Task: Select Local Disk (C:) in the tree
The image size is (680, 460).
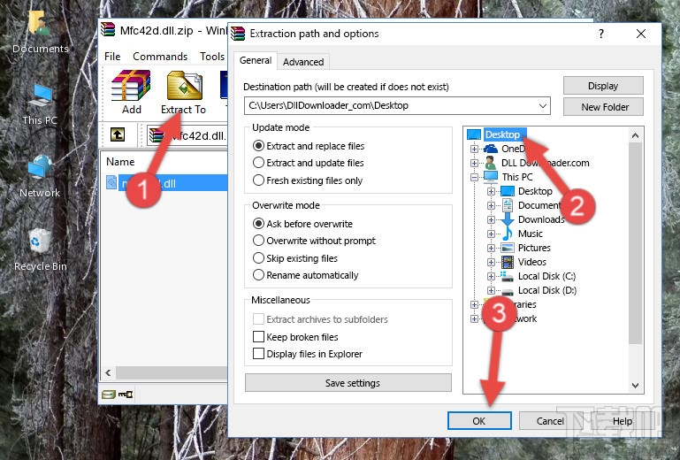Action: pyautogui.click(x=546, y=276)
